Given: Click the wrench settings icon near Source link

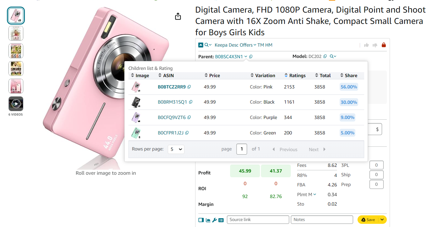Looking at the screenshot, I should 214,220.
